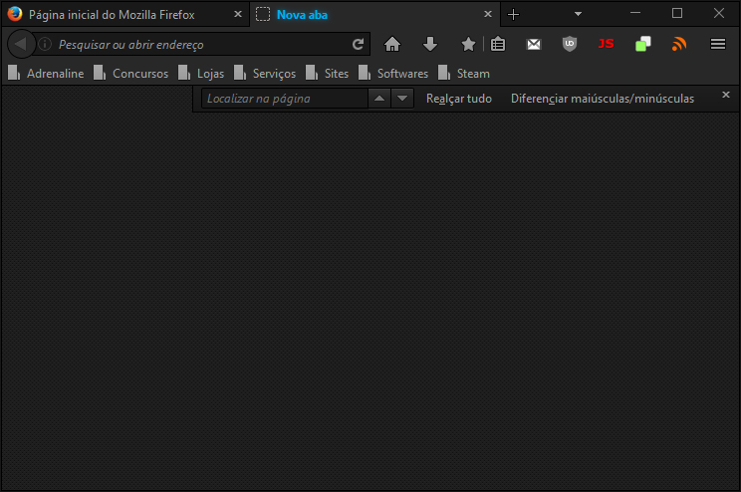Open a new tab with plus button
Image resolution: width=741 pixels, height=492 pixels.
[x=514, y=15]
